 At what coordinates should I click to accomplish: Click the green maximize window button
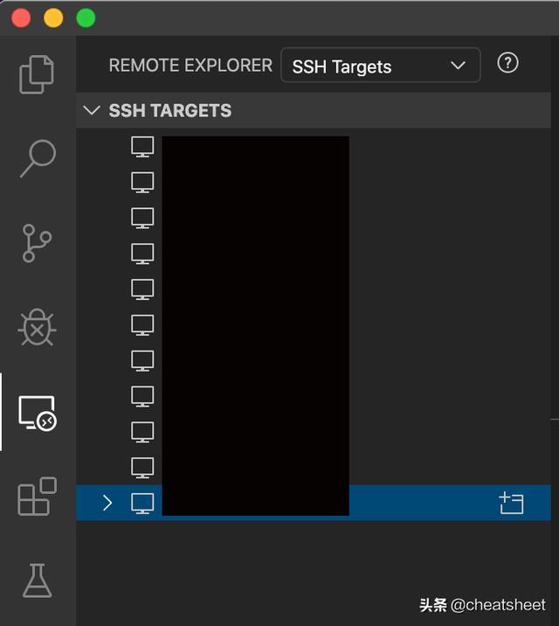pyautogui.click(x=86, y=18)
